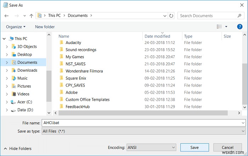Collapse the This PC tree node
Screen dimensions: 248x156
pyautogui.click(x=4, y=39)
